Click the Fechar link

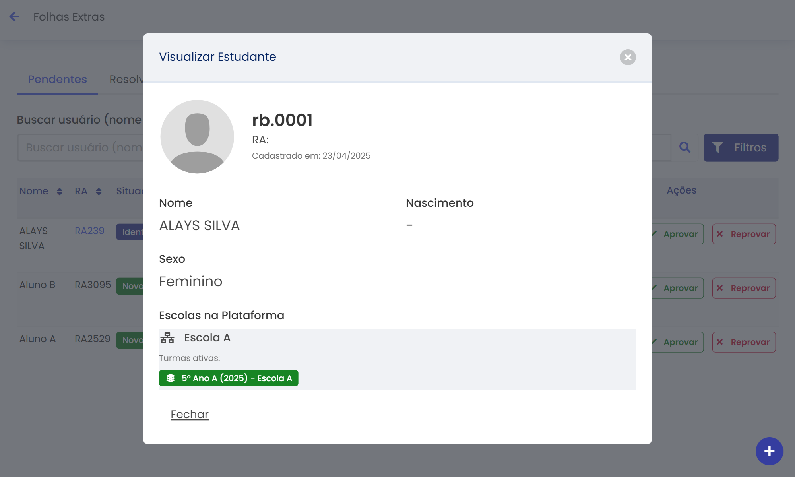tap(190, 414)
